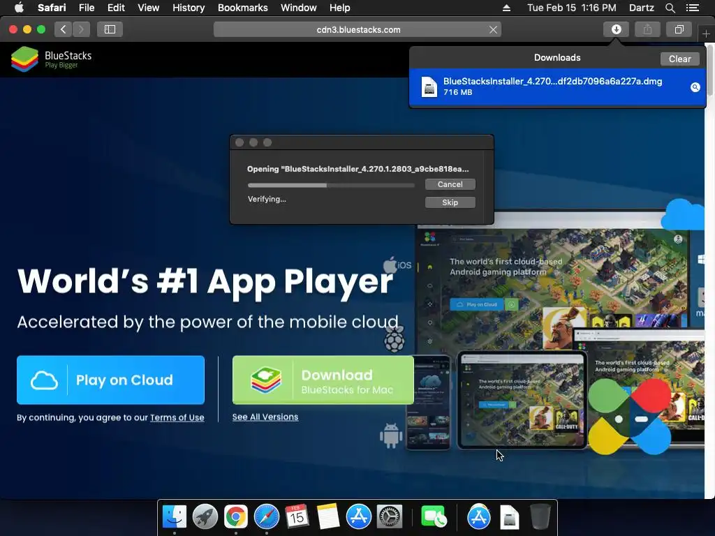The height and width of the screenshot is (536, 715).
Task: Reveal the downloaded dmg in Finder via magnifier
Action: pyautogui.click(x=695, y=87)
